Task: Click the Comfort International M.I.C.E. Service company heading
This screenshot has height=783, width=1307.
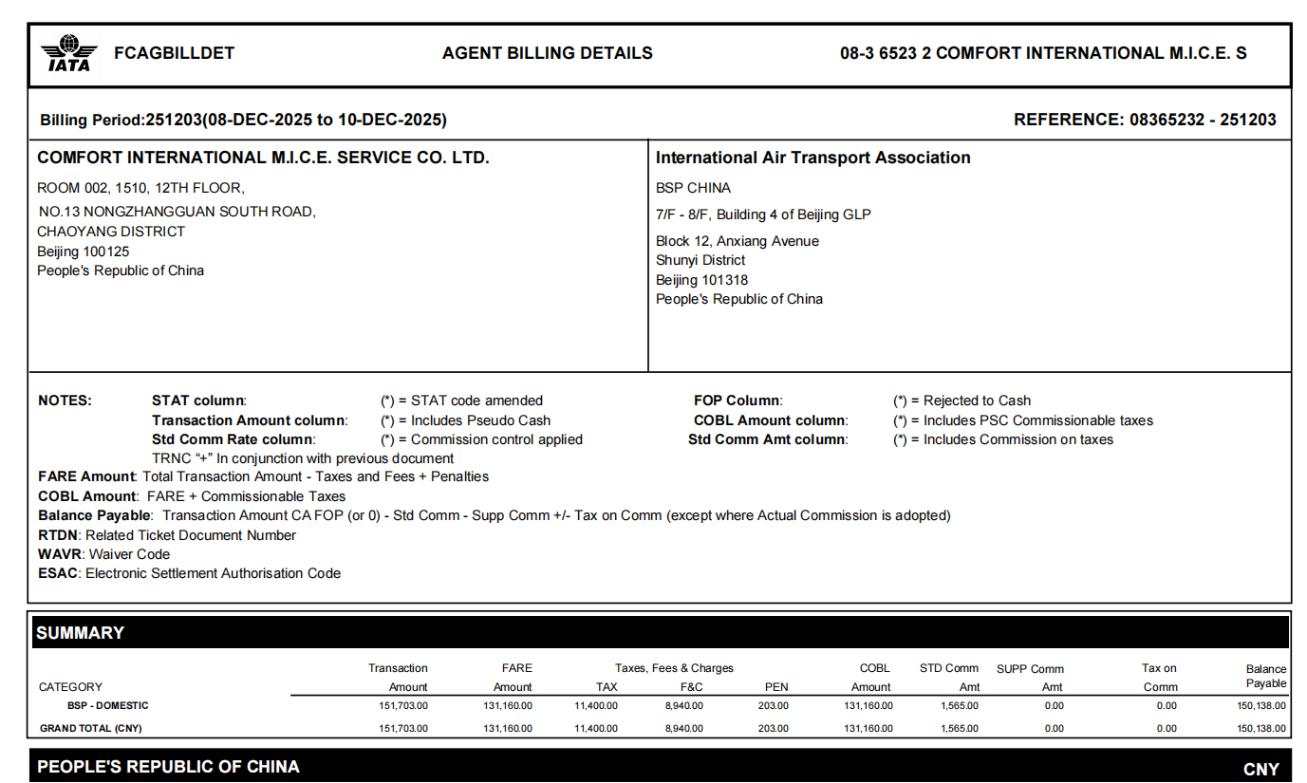Action: click(263, 158)
